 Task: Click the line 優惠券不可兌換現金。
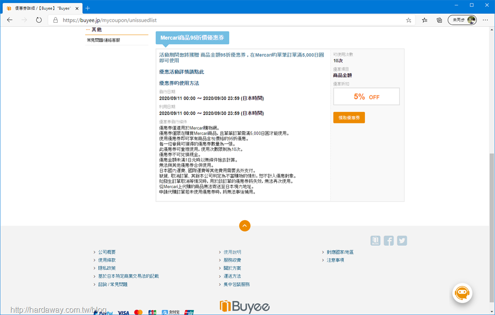coord(180,154)
